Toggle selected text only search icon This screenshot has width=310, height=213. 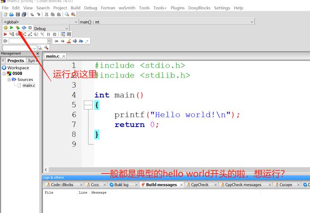[75, 41]
